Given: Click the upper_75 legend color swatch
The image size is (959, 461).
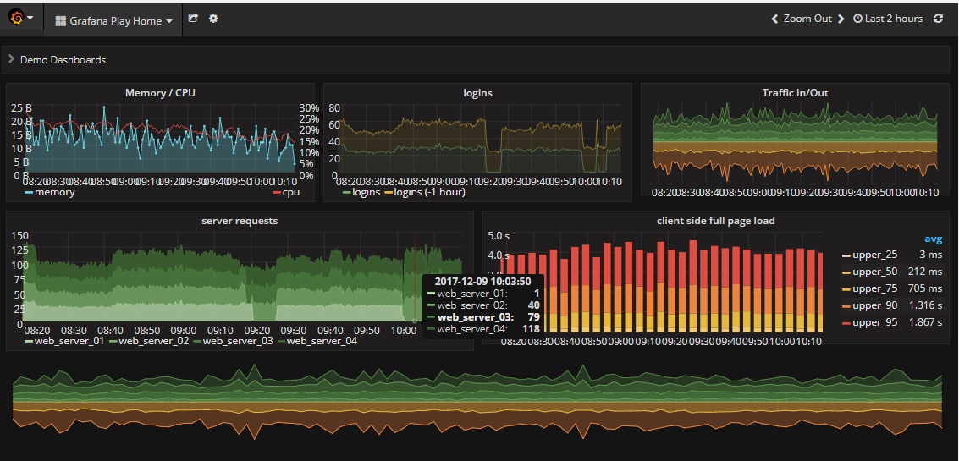Looking at the screenshot, I should click(x=846, y=288).
